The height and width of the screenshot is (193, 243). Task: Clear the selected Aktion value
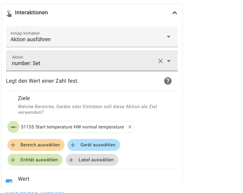[x=160, y=61]
